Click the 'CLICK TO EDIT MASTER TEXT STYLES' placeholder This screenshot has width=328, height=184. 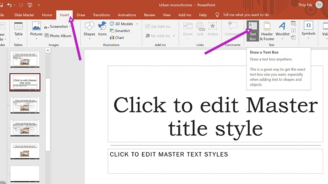(x=215, y=161)
